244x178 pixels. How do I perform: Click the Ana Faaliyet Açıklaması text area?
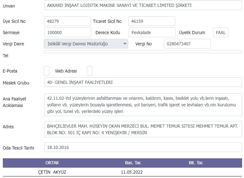(143, 104)
